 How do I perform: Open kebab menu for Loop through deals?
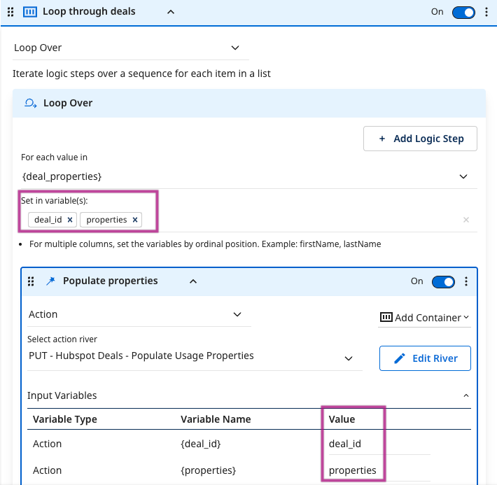(487, 12)
